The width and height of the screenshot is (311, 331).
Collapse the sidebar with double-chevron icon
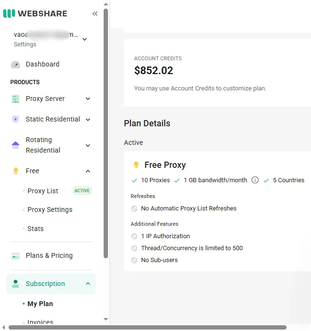coord(95,14)
